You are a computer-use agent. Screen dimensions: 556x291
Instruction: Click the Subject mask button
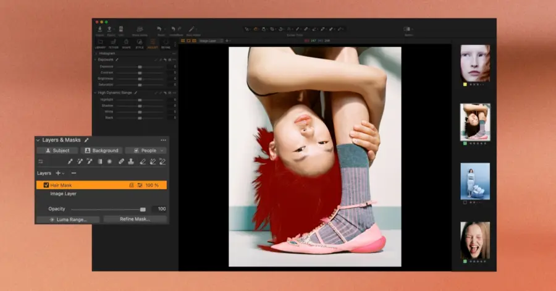[57, 151]
